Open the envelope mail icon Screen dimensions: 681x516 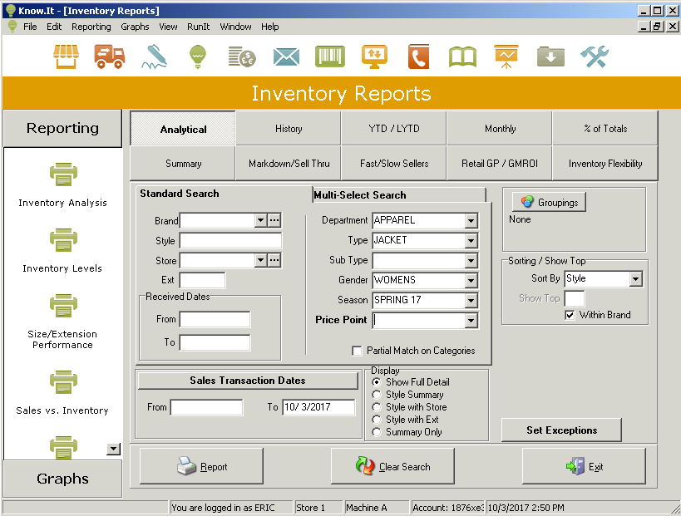[x=286, y=57]
